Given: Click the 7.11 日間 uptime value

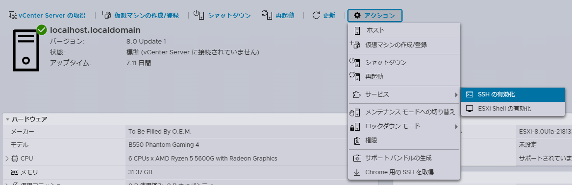Looking at the screenshot, I should pos(139,63).
